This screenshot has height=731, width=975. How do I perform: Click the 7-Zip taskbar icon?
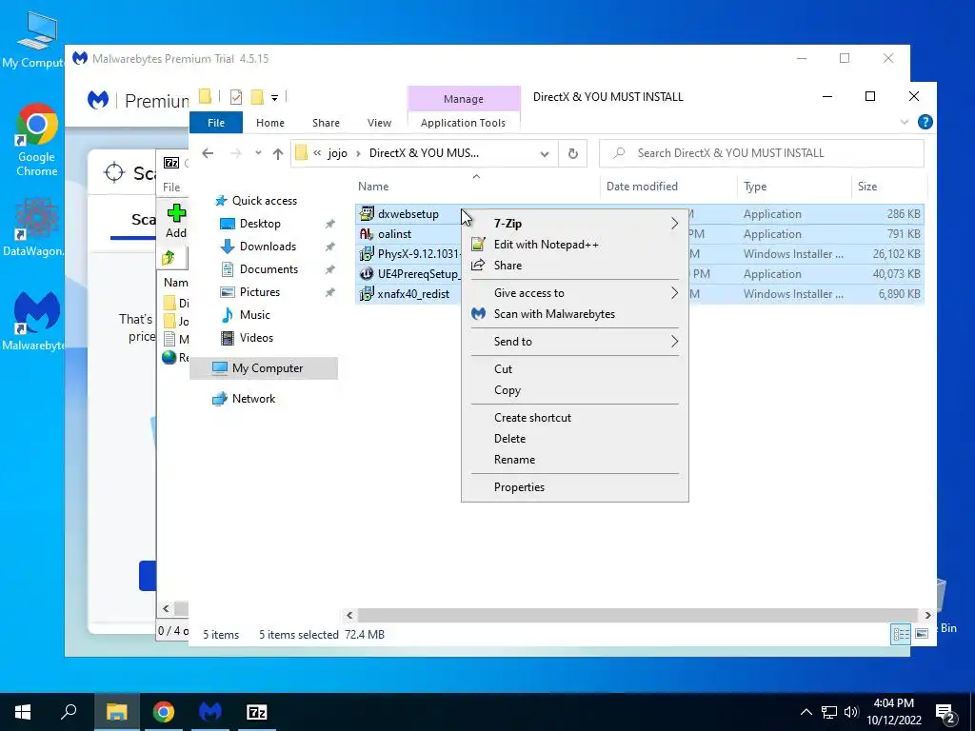pos(257,712)
